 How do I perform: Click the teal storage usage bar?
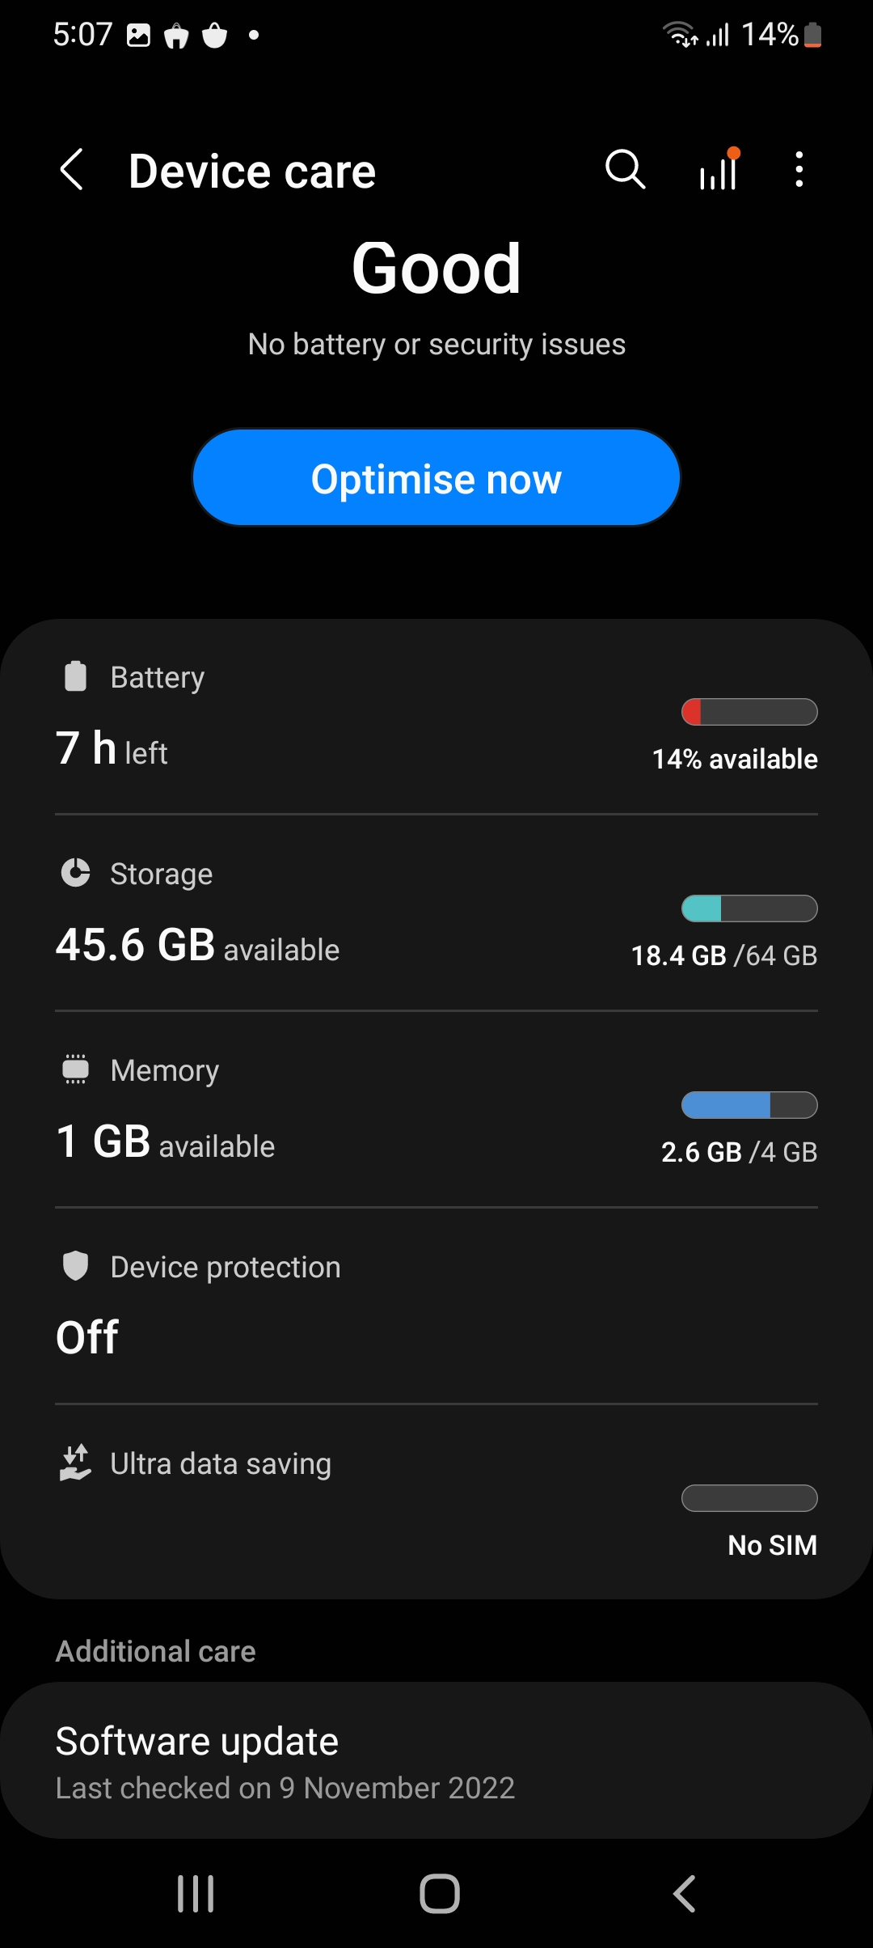(x=749, y=908)
